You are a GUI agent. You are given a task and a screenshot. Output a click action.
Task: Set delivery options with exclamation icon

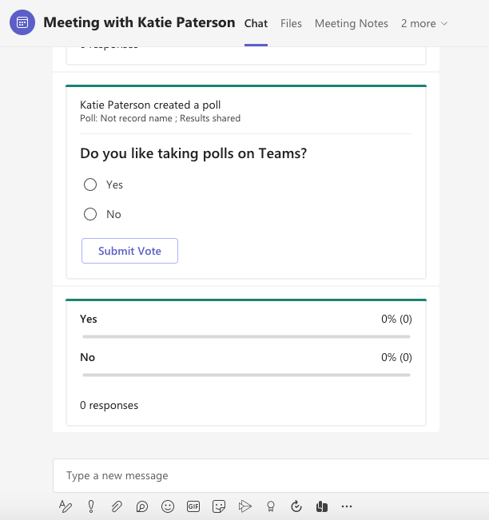[91, 506]
